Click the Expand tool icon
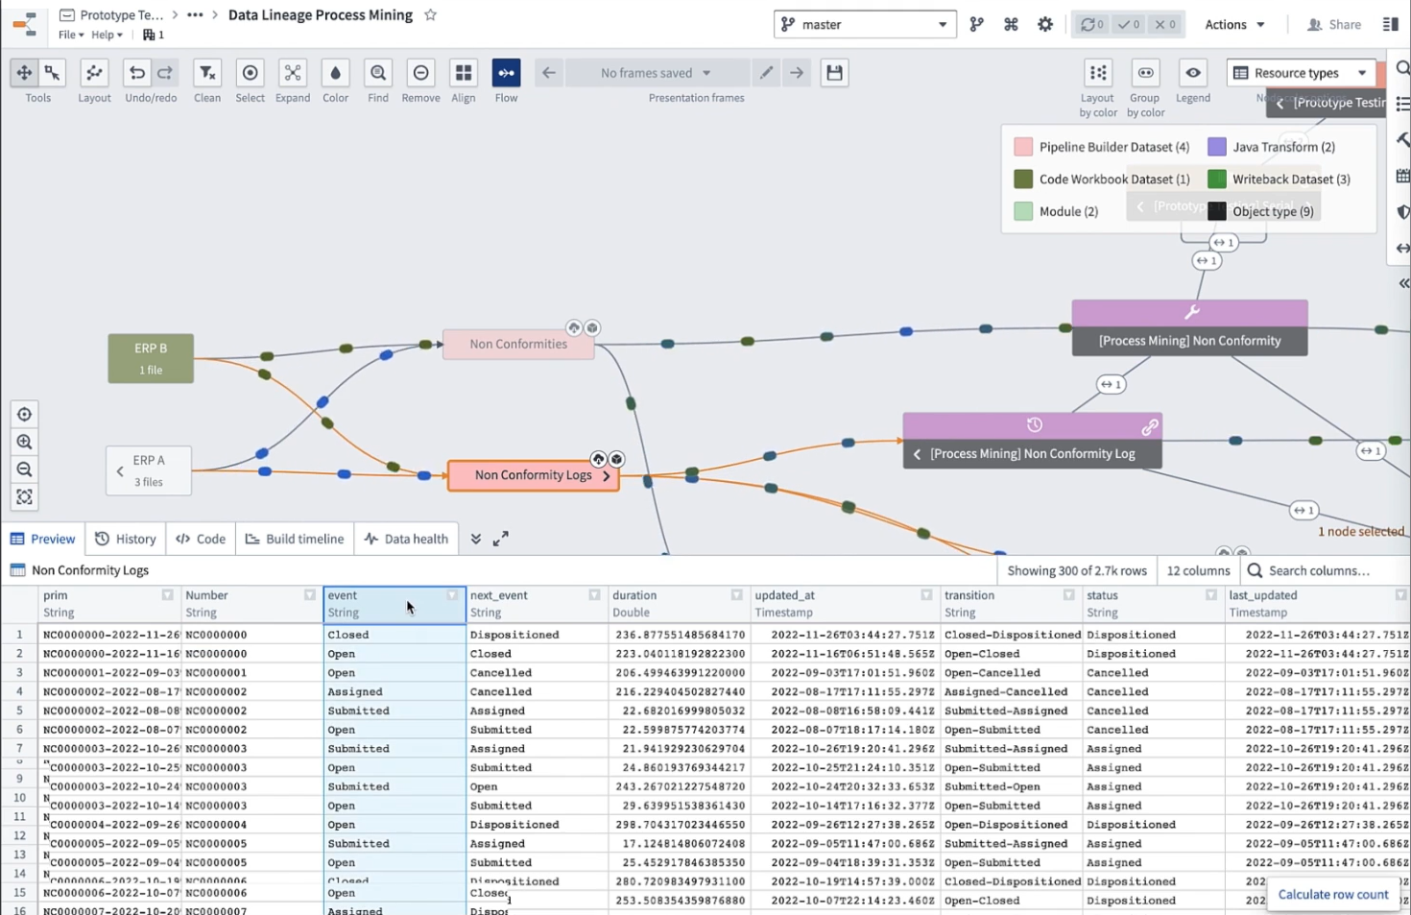Image resolution: width=1411 pixels, height=915 pixels. pyautogui.click(x=293, y=73)
